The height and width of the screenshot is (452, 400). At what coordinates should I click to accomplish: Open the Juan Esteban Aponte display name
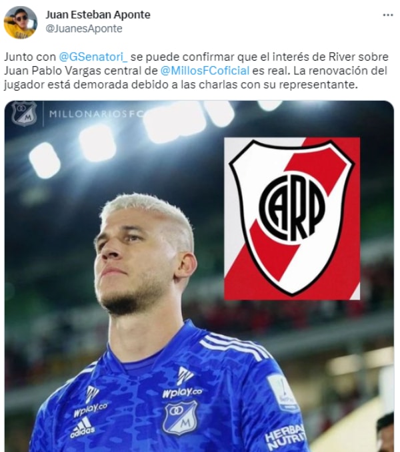[98, 15]
